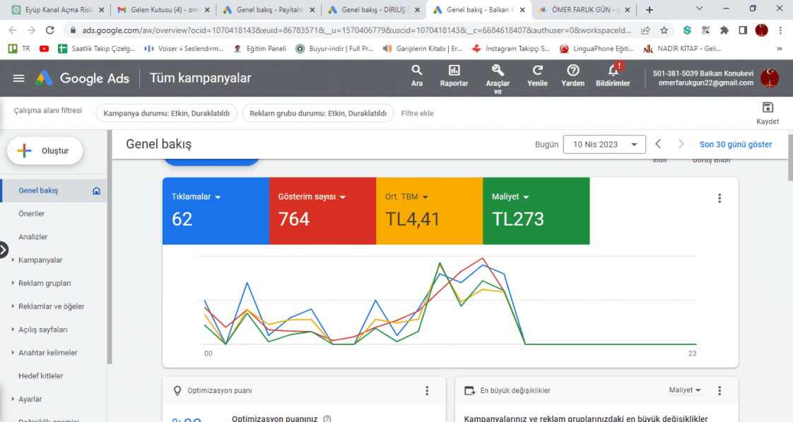
Task: Open the Yardım help icon
Action: point(572,70)
